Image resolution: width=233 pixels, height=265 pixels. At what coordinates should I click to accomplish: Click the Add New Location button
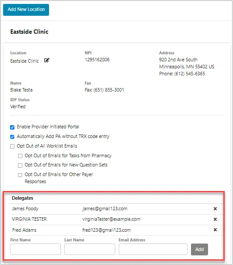click(x=26, y=10)
